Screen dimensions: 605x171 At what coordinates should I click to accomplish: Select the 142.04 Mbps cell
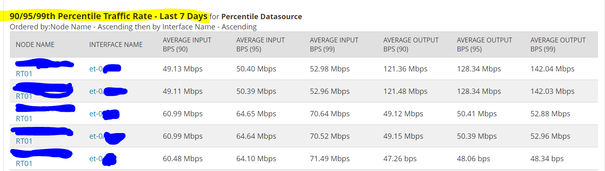pos(552,69)
